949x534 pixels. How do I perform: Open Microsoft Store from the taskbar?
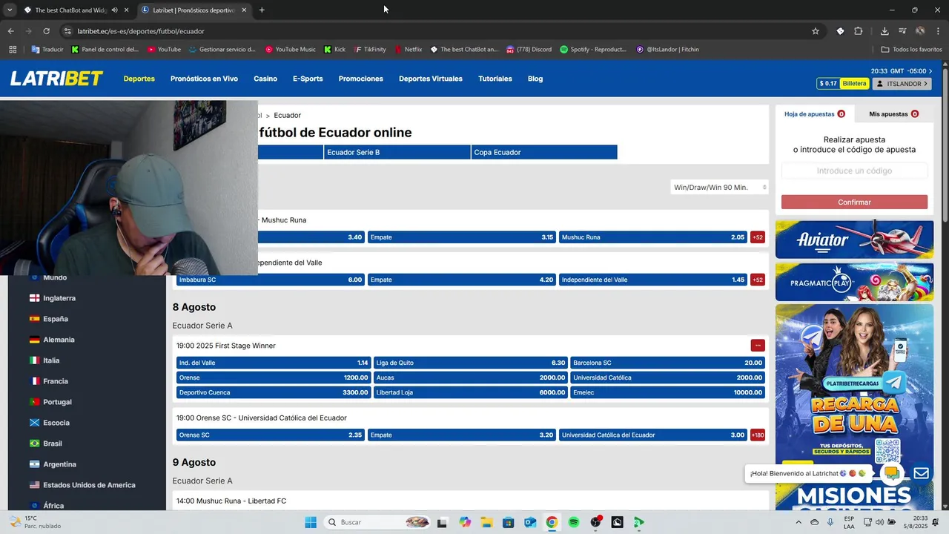click(x=508, y=522)
